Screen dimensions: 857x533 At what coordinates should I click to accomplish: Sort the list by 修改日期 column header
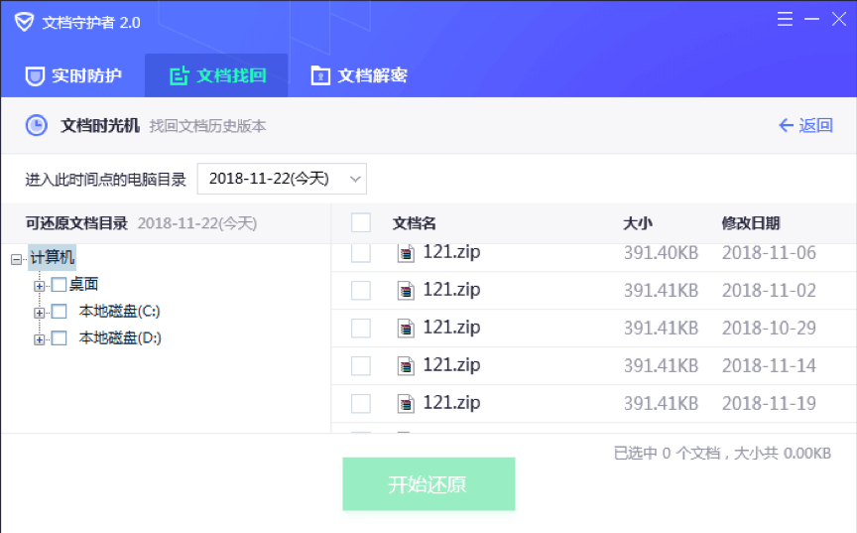750,223
